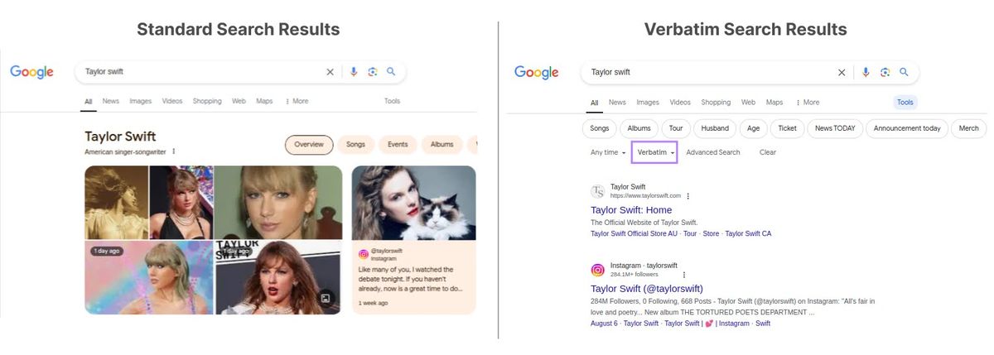Click Google logo in Standard results panel
Image resolution: width=994 pixels, height=355 pixels.
point(31,72)
